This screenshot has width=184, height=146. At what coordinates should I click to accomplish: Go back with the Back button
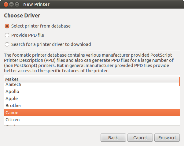[113, 138]
